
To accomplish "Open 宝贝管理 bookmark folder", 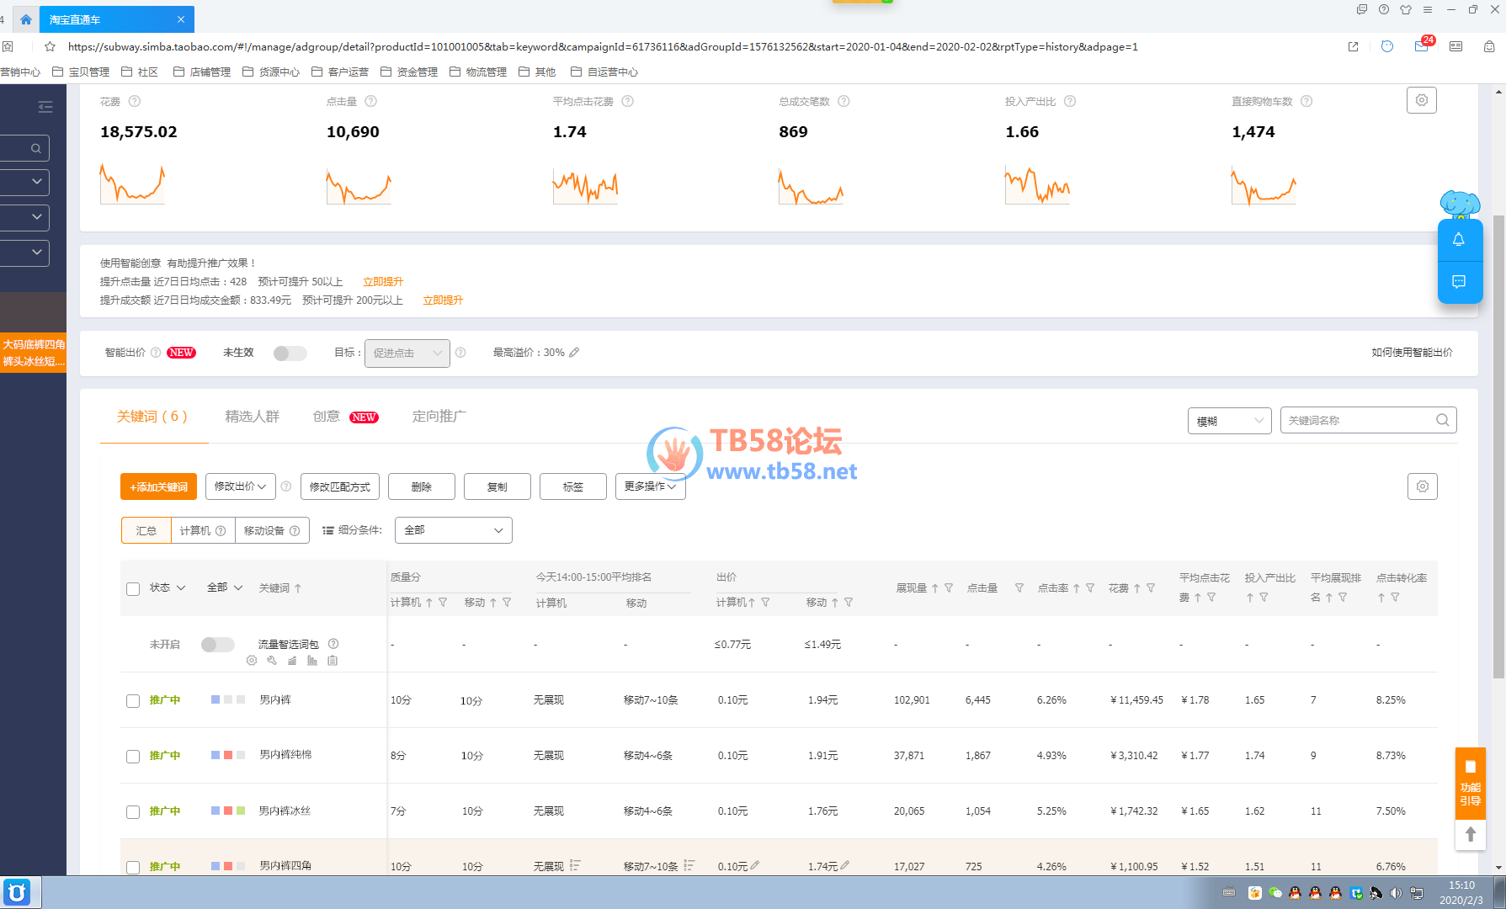I will coord(81,72).
